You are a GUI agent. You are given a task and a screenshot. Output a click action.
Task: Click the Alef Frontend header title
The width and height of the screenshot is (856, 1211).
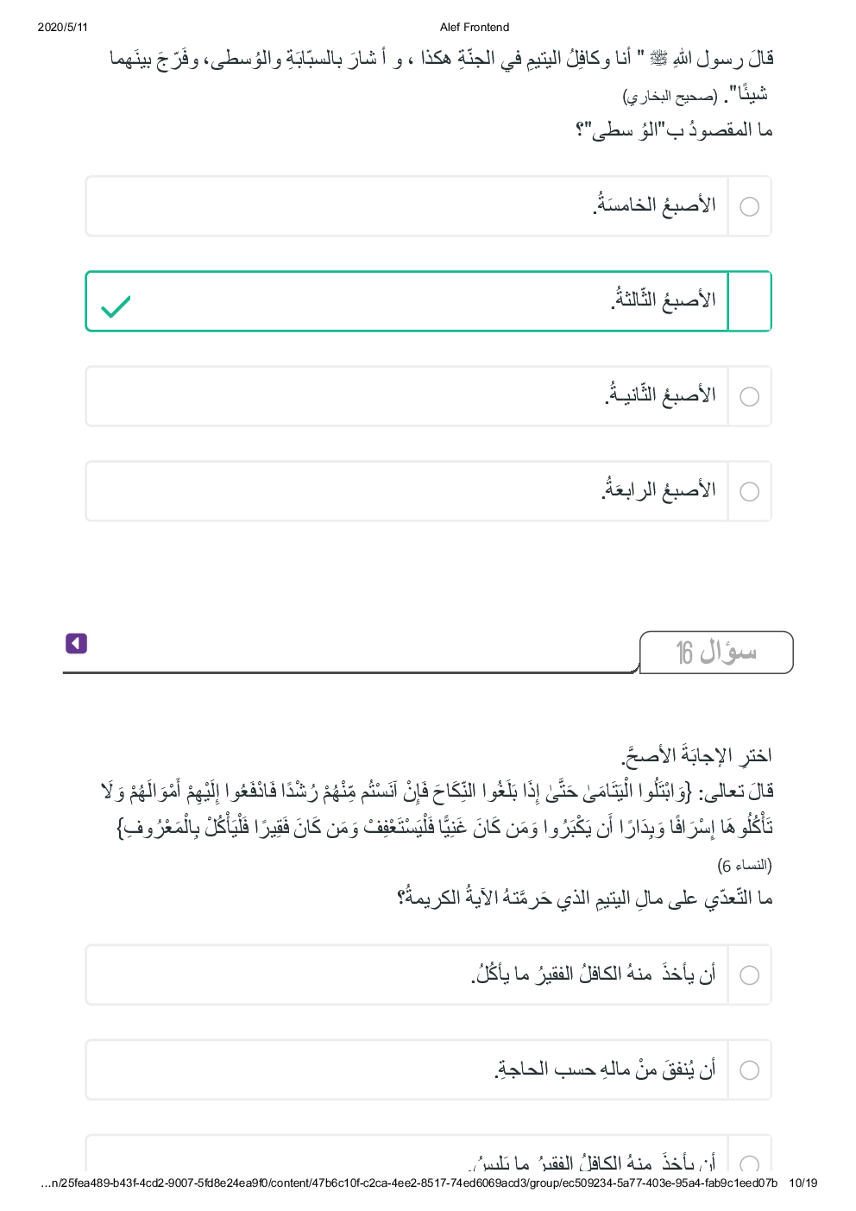tap(474, 27)
